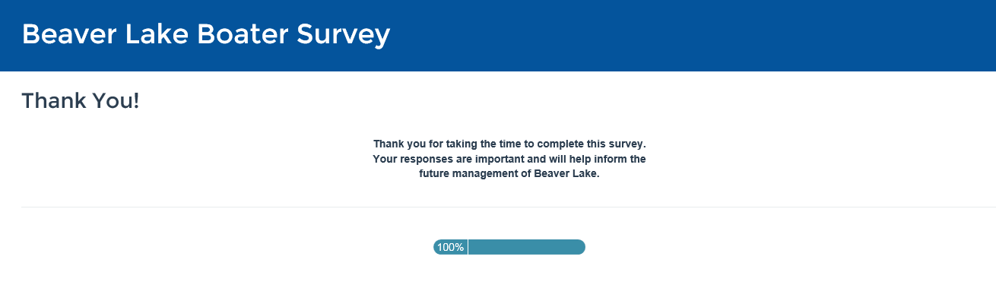Image resolution: width=996 pixels, height=285 pixels.
Task: Click the 100% progress label
Action: pyautogui.click(x=450, y=247)
